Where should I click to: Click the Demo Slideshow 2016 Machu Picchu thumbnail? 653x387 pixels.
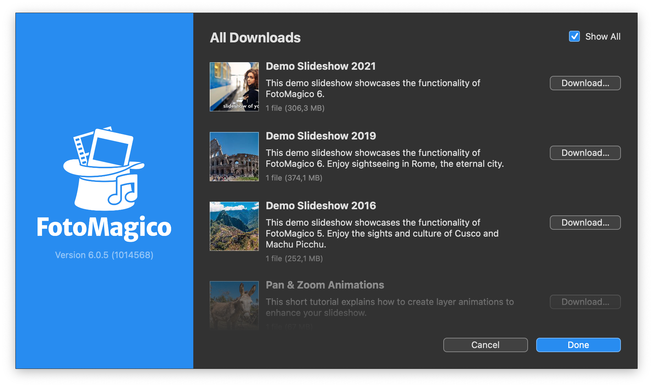[234, 226]
